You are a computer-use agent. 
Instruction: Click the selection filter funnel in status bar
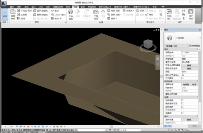pyautogui.click(x=186, y=130)
